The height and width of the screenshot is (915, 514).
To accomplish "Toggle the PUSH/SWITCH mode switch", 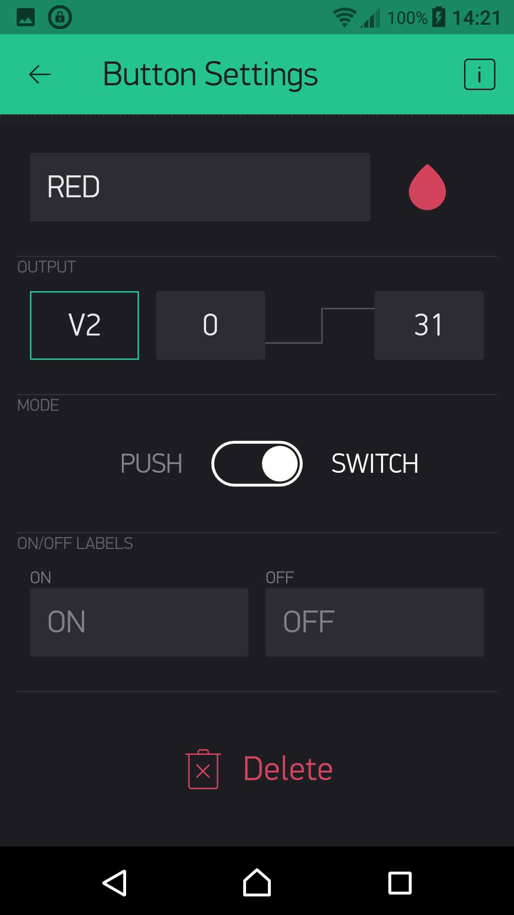I will tap(257, 464).
